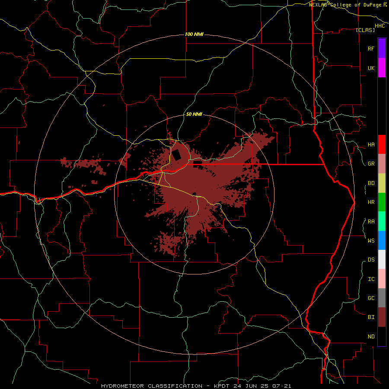Click the 'BI' legend label

point(371,317)
